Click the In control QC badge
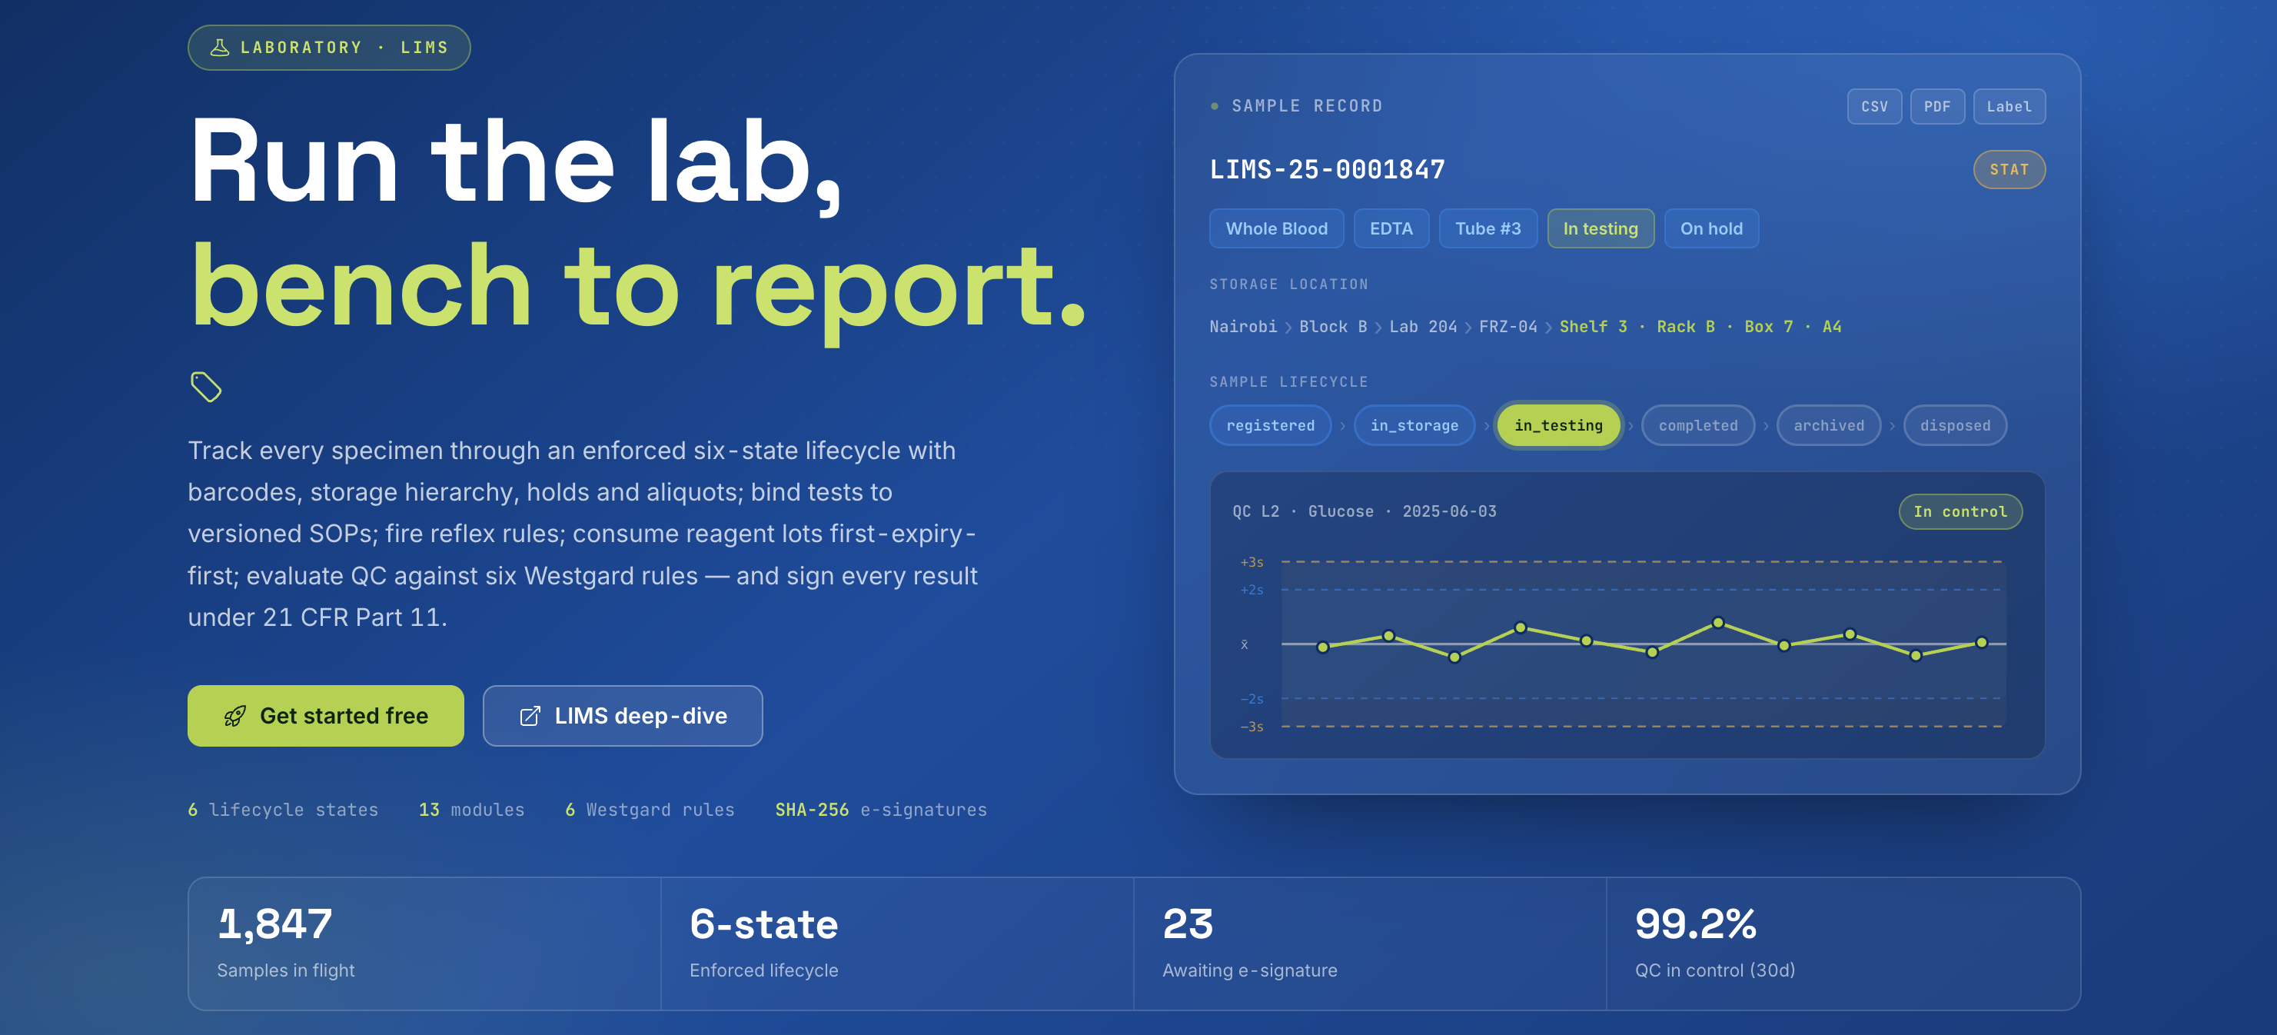Screen dimensions: 2277x1035 click(1960, 512)
